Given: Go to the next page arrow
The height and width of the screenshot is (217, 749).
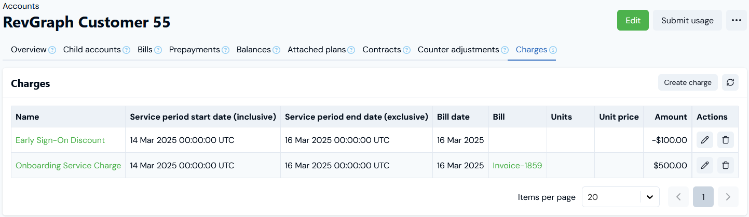Looking at the screenshot, I should coord(728,197).
